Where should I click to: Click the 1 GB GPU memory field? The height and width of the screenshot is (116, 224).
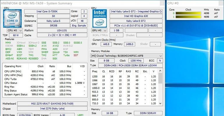coord(117,30)
